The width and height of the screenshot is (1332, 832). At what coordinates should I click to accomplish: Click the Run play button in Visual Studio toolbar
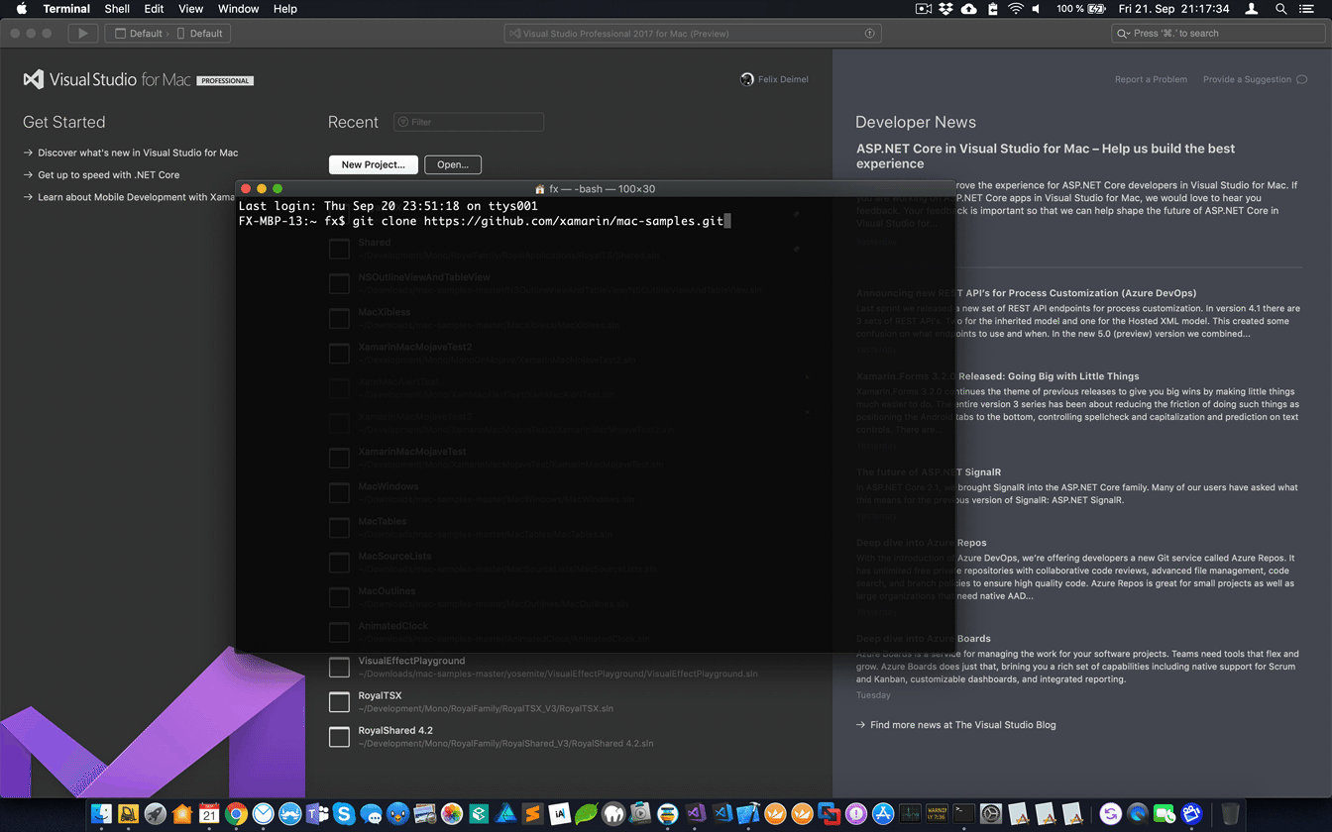[x=82, y=33]
